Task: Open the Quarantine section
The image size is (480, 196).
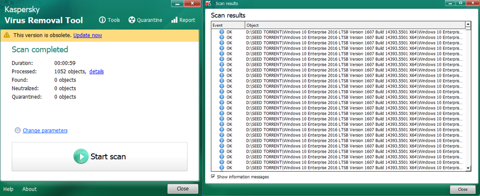Action: [x=145, y=20]
